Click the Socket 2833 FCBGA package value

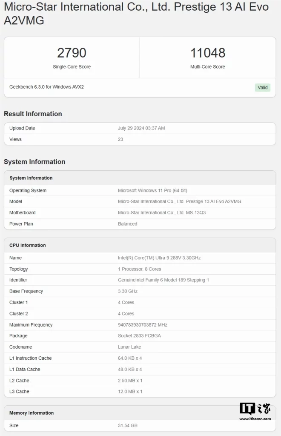pyautogui.click(x=139, y=336)
